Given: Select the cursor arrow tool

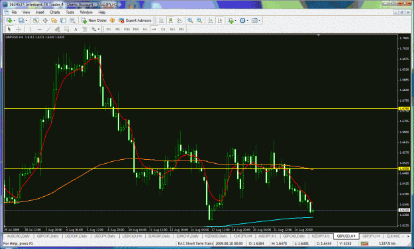Looking at the screenshot, I should click(9, 29).
